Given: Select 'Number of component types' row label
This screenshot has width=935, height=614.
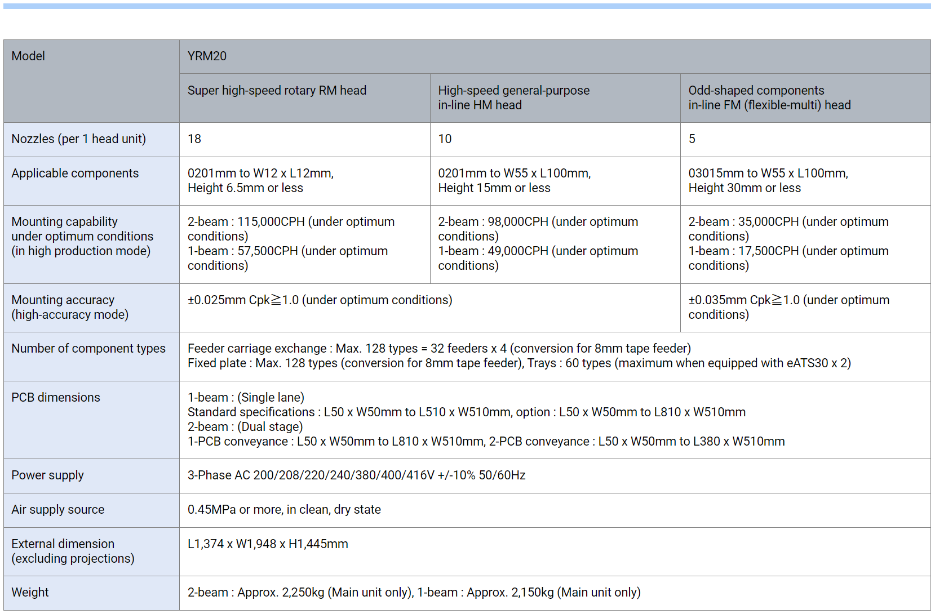Looking at the screenshot, I should (x=91, y=357).
